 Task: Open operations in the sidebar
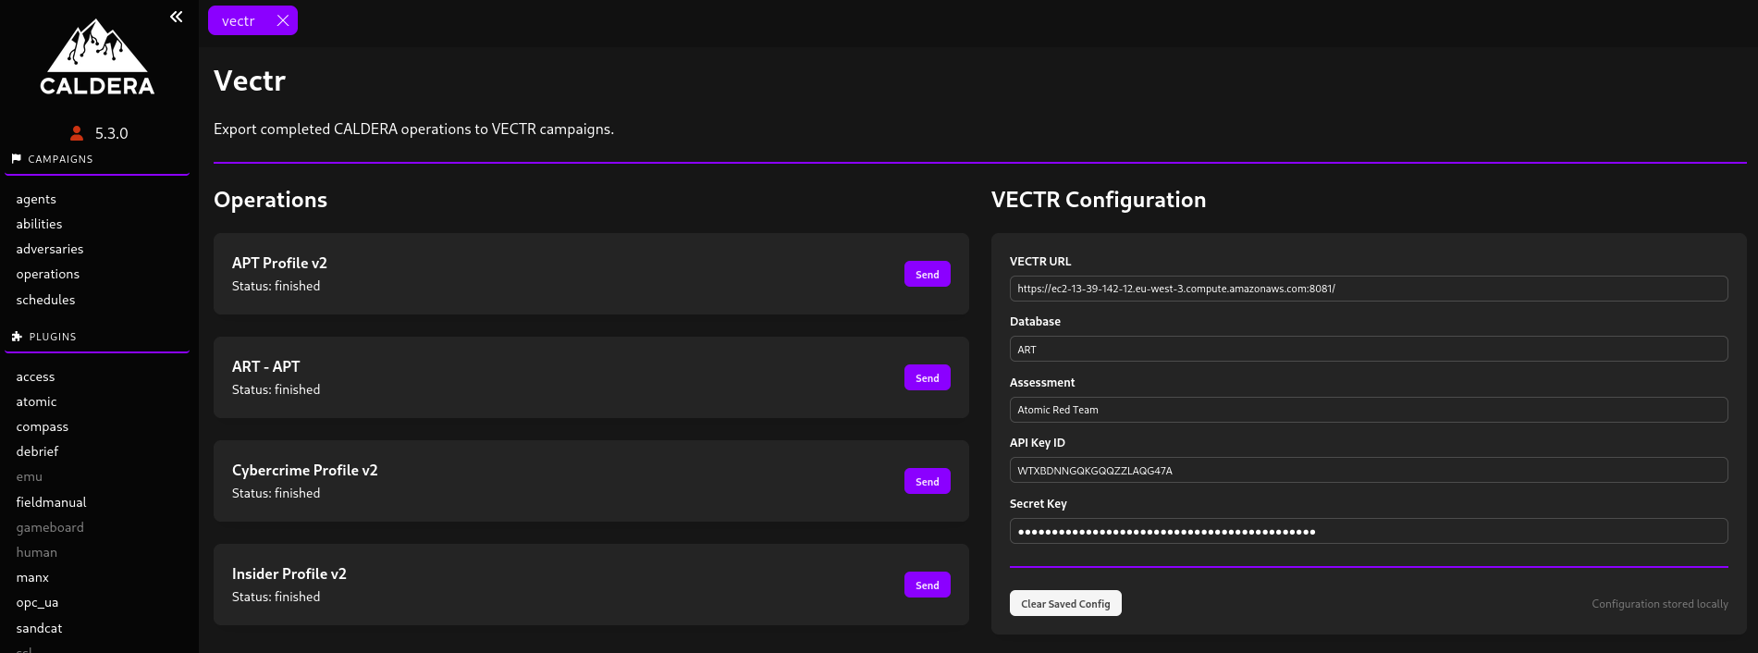coord(48,274)
